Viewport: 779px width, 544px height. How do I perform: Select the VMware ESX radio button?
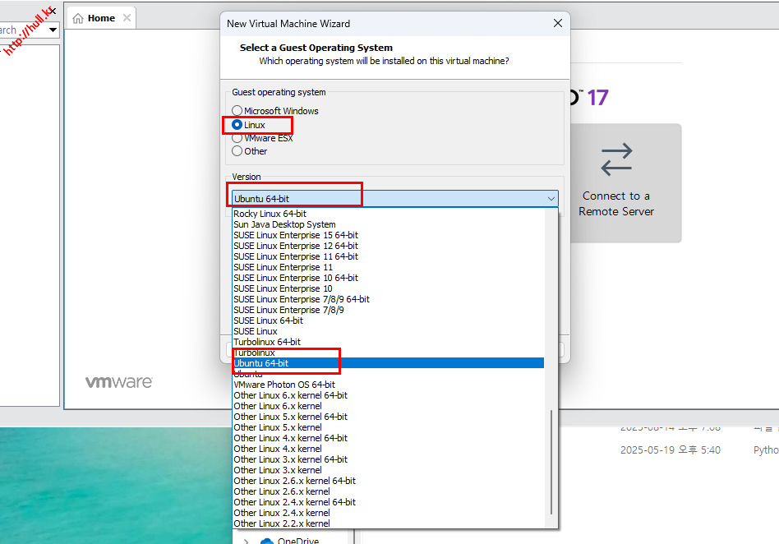tap(237, 138)
